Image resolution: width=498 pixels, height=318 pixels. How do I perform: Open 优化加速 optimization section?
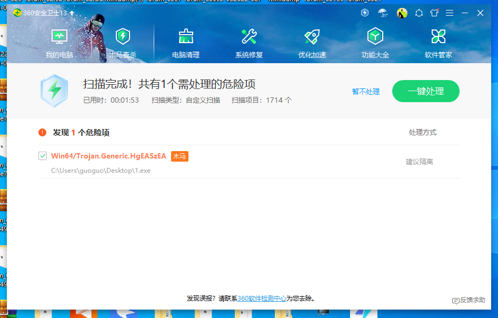[312, 44]
